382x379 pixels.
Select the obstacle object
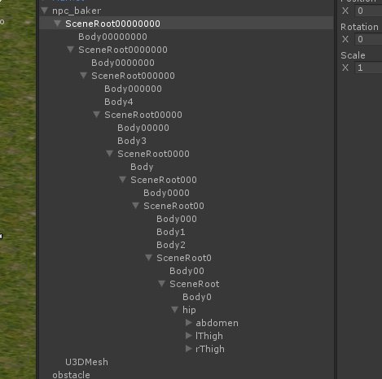[x=71, y=375]
